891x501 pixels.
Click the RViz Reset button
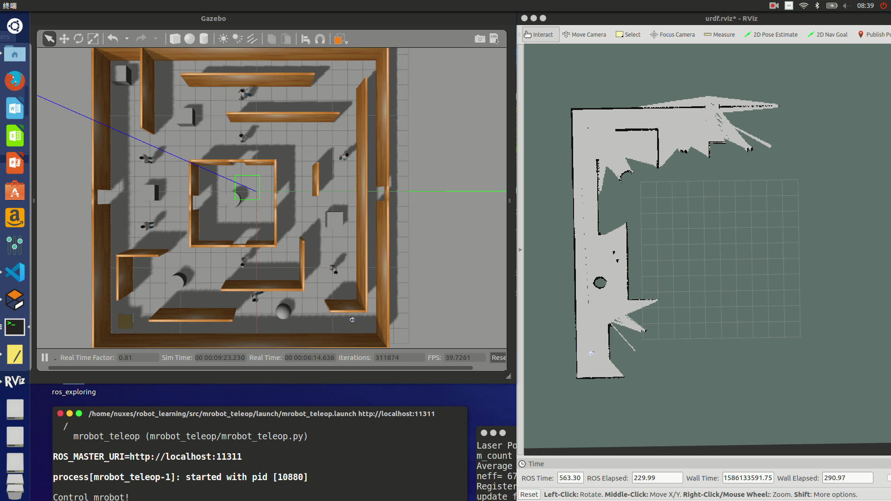pos(529,495)
